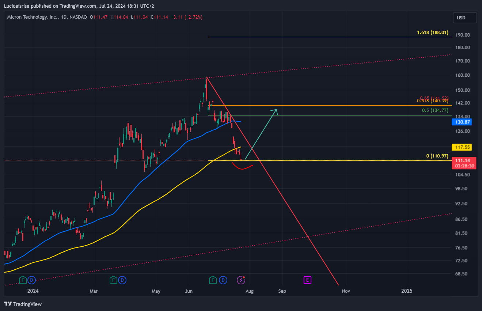Click the change value −3.11 (−2.72%)
Viewport: 482px width, 311px height.
(187, 17)
